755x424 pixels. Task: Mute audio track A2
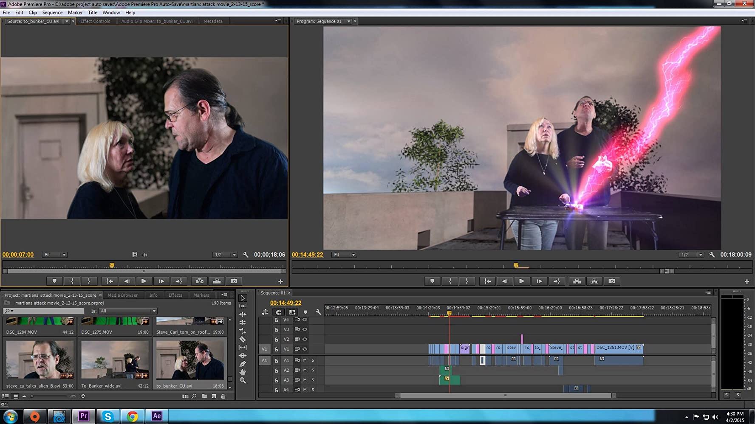[x=305, y=370]
